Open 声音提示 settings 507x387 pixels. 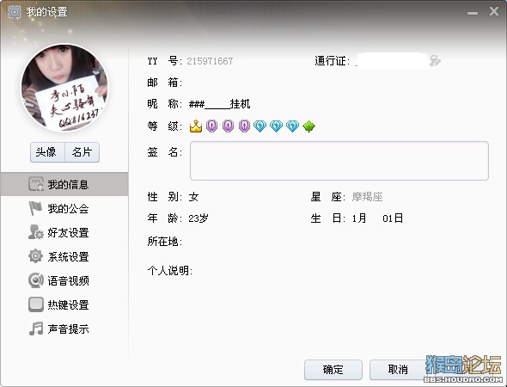click(64, 329)
